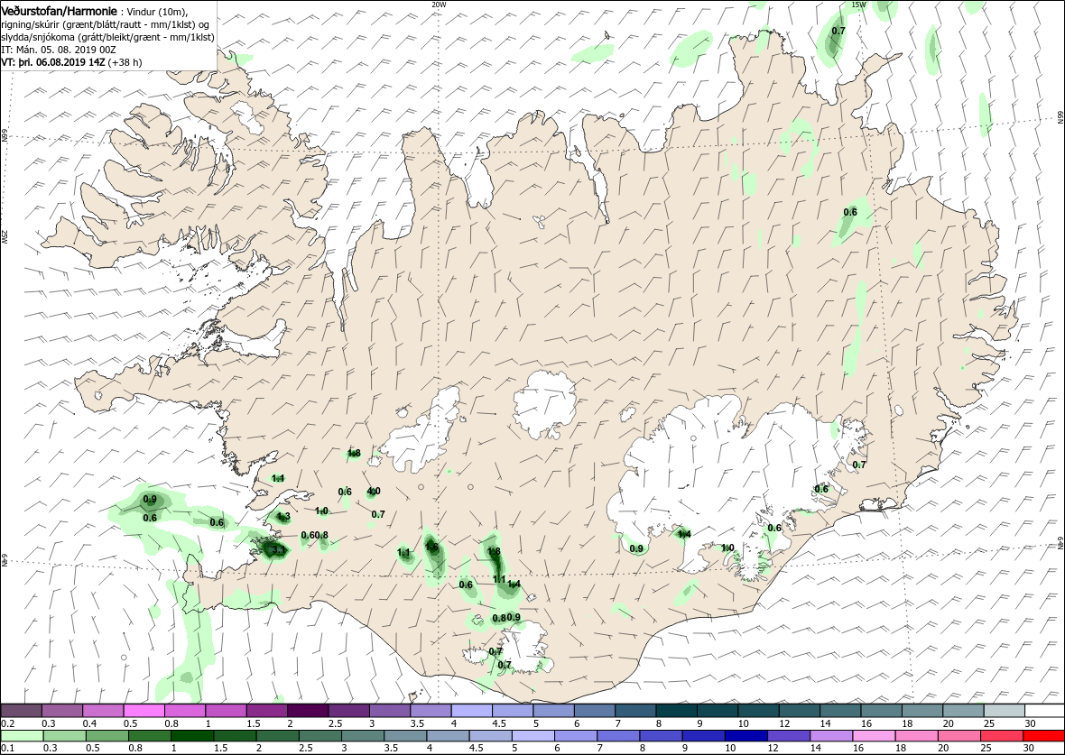The height and width of the screenshot is (755, 1065).
Task: Pick the mauve purple swatch labeled 0.3
Action: [x=62, y=711]
